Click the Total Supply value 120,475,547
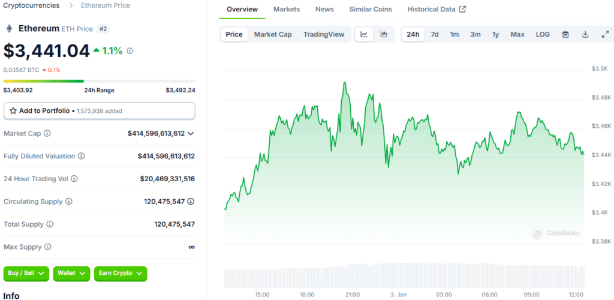Viewport: 614px width, 300px height. pos(174,224)
